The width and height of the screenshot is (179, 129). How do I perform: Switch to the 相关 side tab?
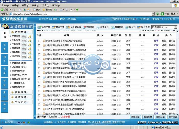coord(4,59)
